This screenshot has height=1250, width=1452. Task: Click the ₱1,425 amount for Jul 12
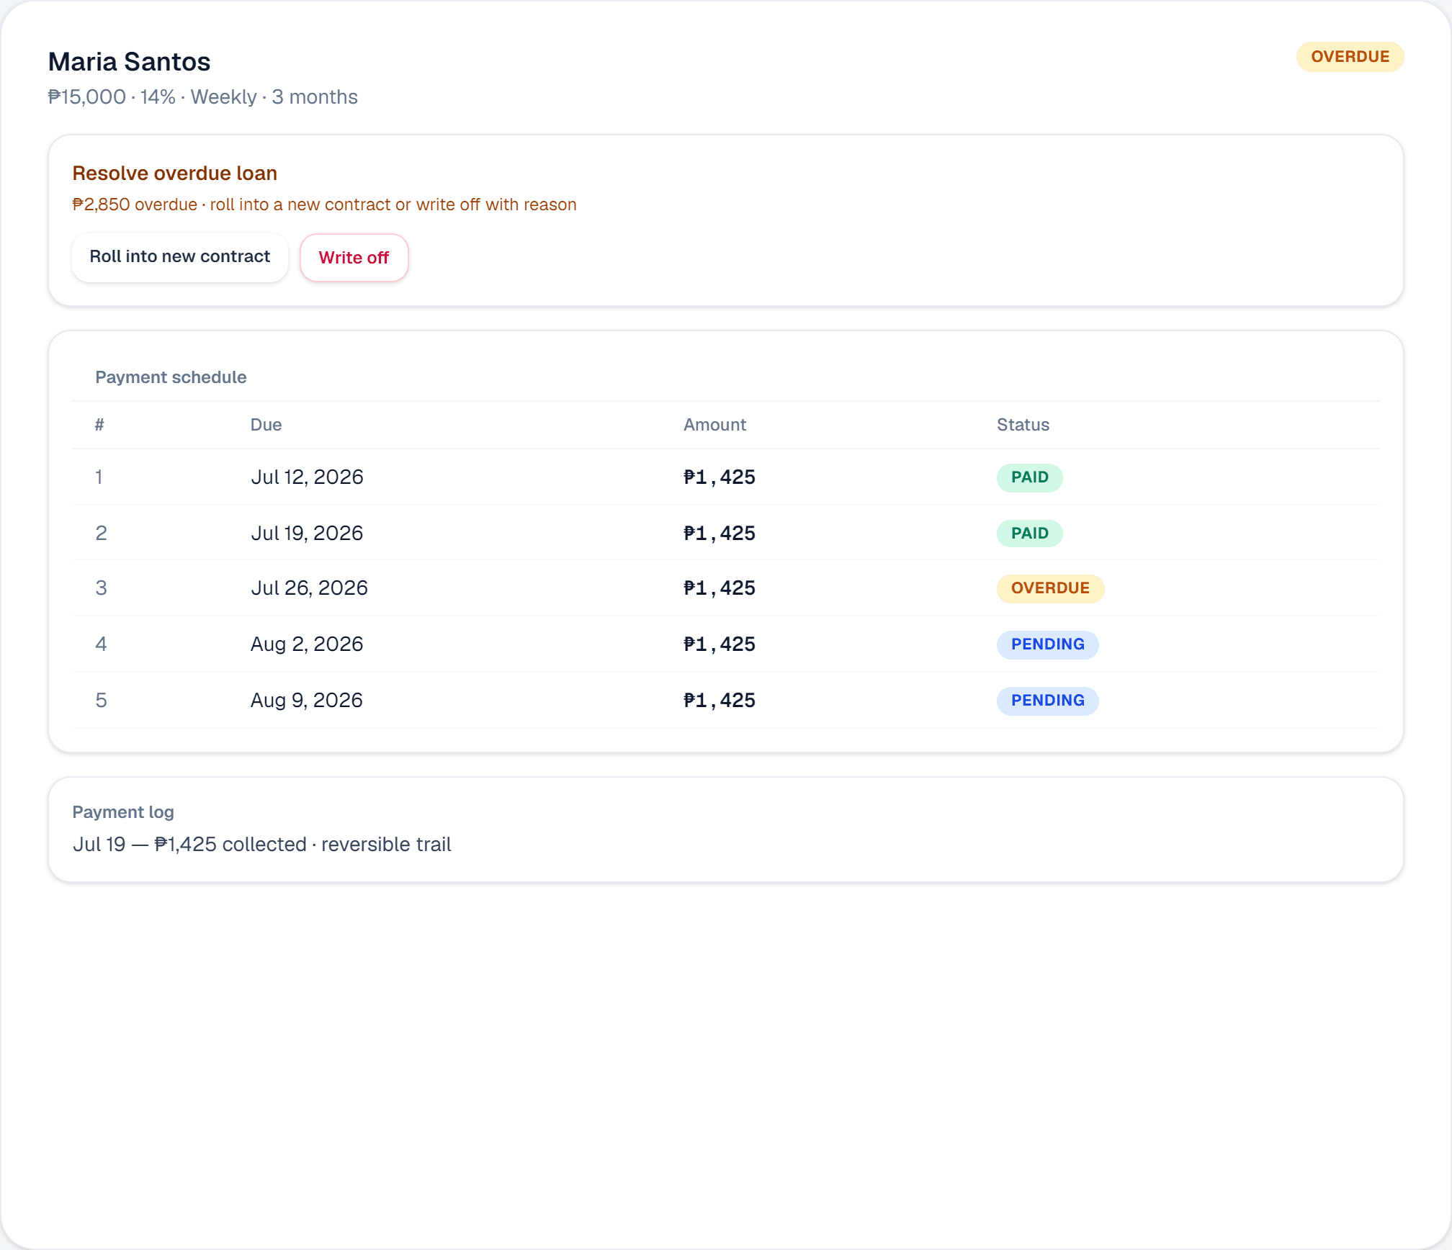pos(719,477)
